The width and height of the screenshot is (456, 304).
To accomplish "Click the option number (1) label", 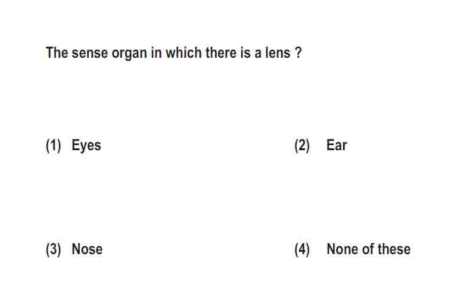I will [x=54, y=145].
